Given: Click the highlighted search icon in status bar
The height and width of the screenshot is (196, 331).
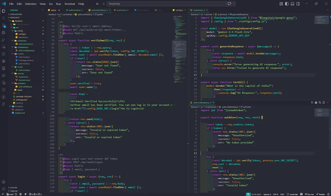Looking at the screenshot, I should coord(248,194).
